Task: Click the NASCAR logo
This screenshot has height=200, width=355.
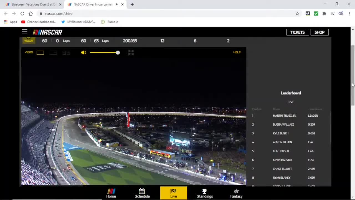Action: pyautogui.click(x=47, y=32)
